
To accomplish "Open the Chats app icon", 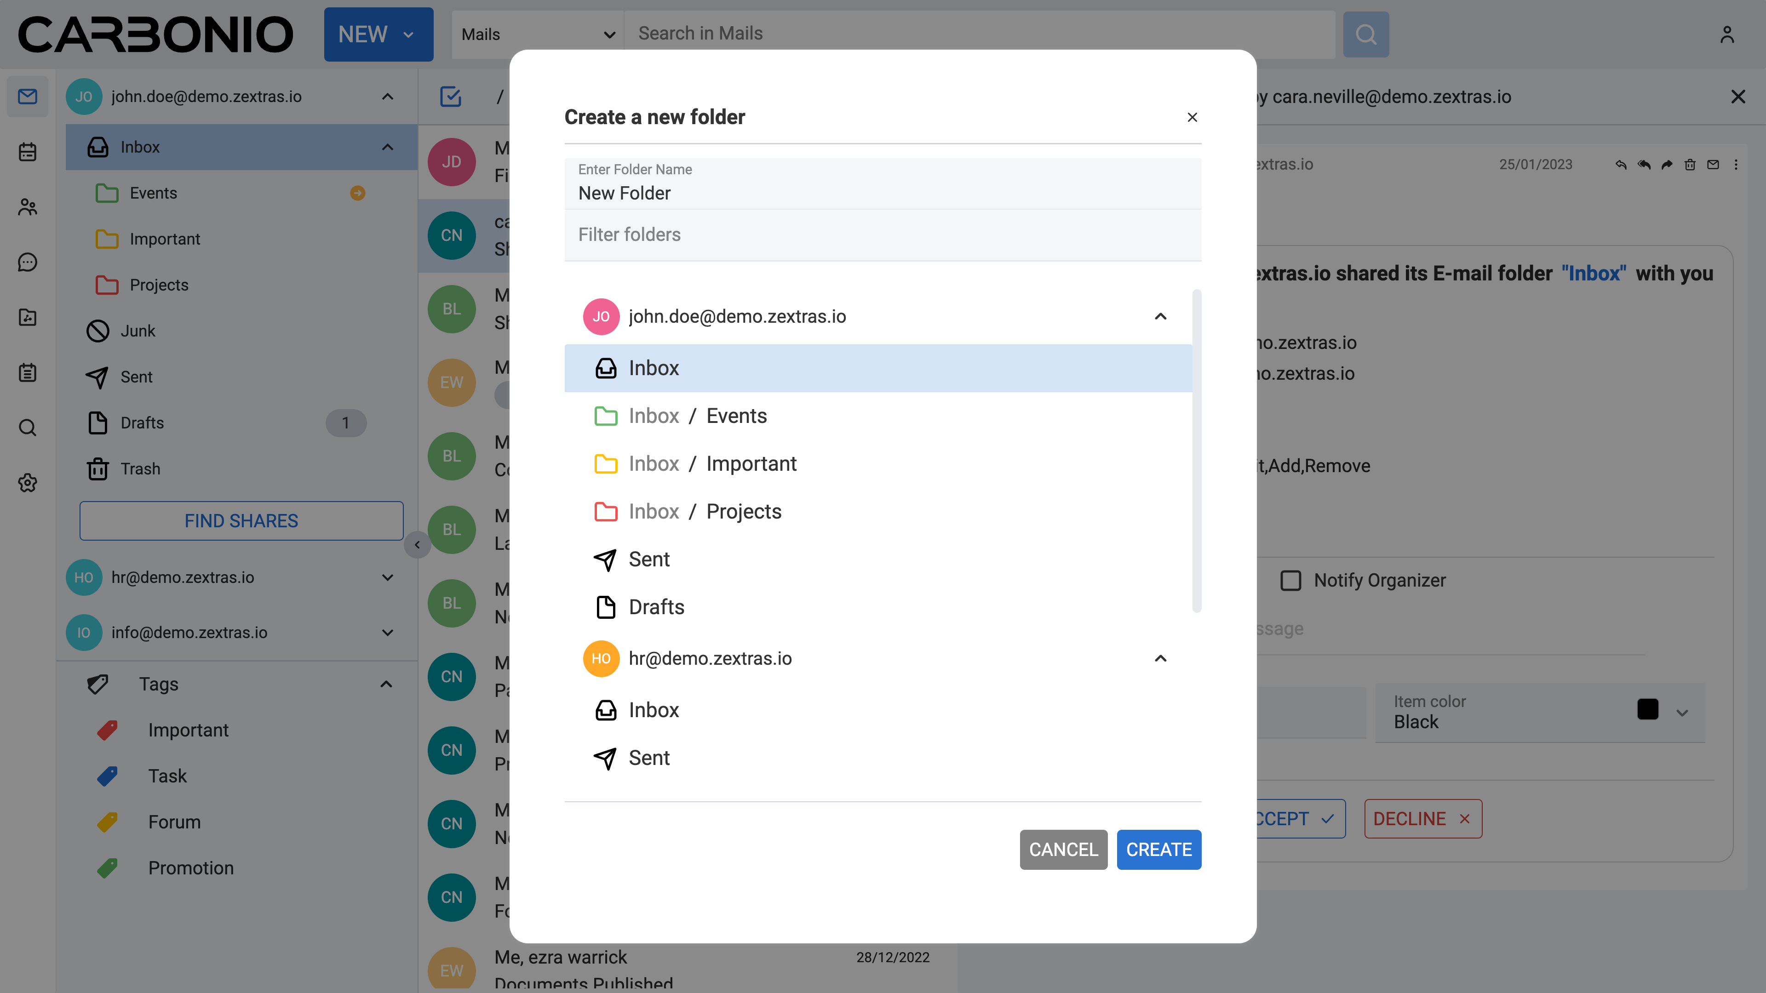I will (28, 262).
